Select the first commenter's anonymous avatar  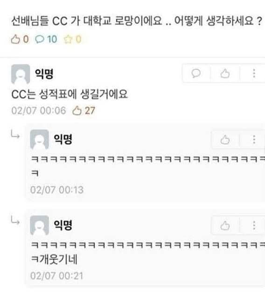(x=21, y=74)
